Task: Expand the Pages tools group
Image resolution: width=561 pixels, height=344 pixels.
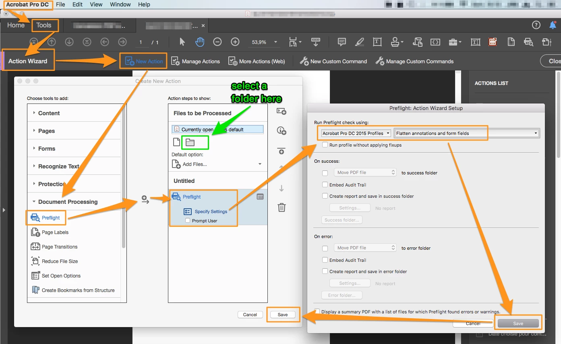Action: (34, 131)
